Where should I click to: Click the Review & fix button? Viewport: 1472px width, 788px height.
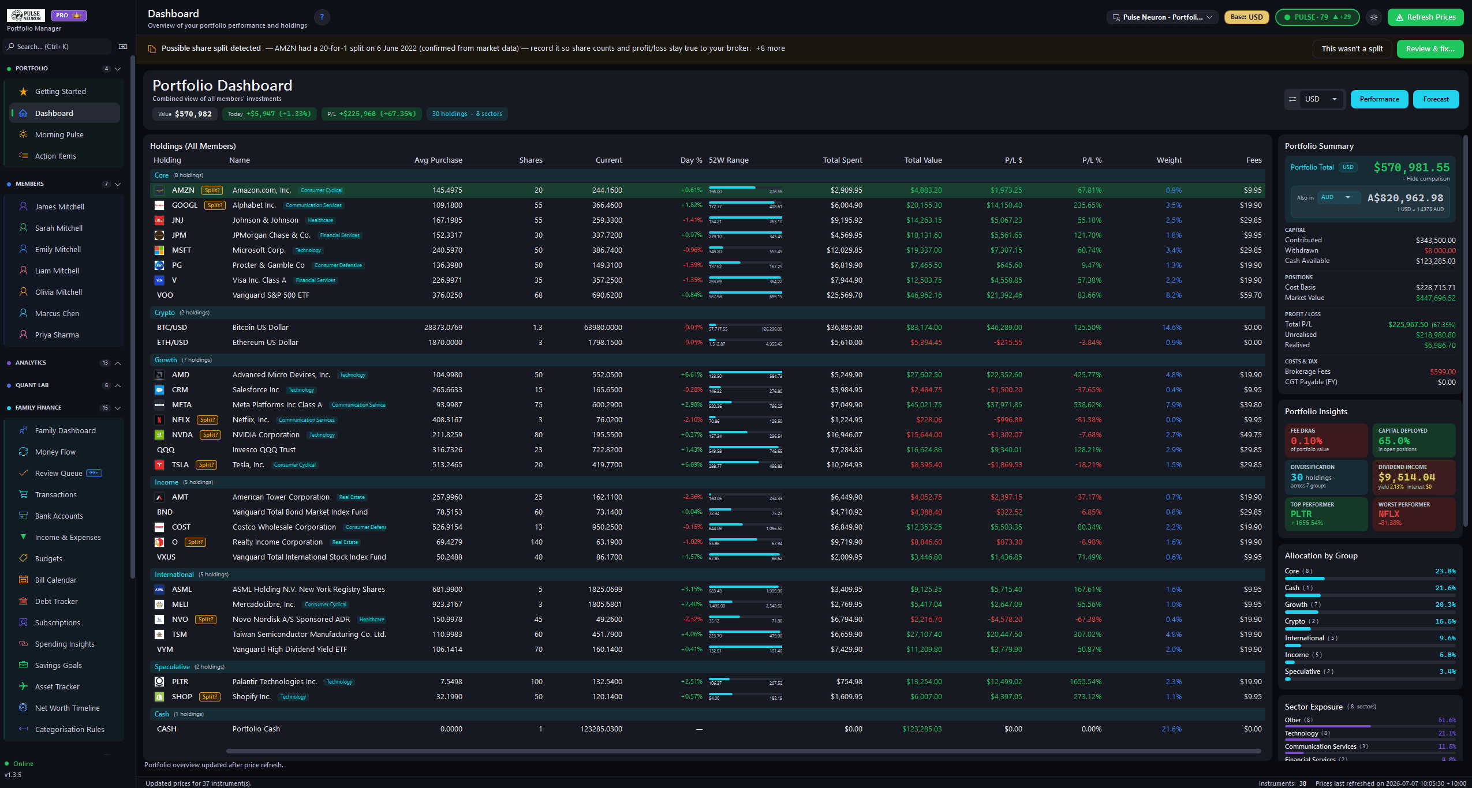point(1430,48)
